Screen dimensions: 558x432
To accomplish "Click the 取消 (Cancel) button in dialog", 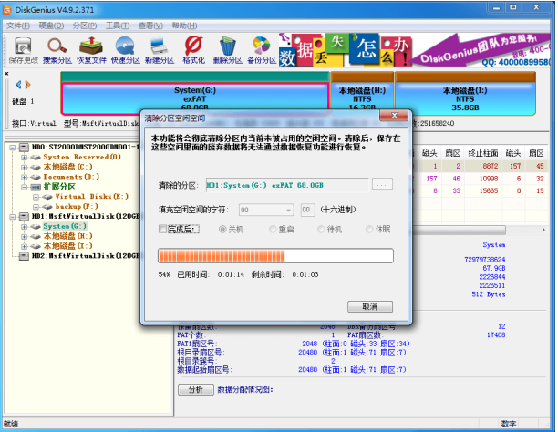I will click(x=370, y=307).
